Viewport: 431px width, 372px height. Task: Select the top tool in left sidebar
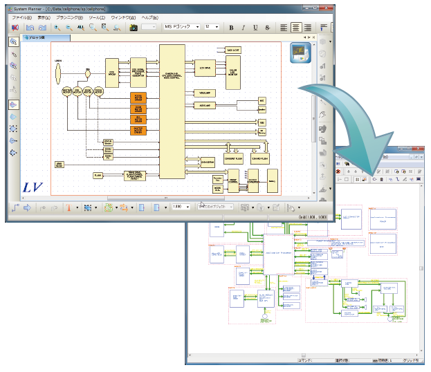(13, 41)
